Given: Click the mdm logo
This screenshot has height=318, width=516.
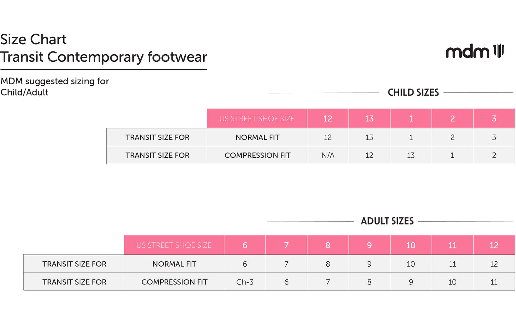Looking at the screenshot, I should coord(474,51).
